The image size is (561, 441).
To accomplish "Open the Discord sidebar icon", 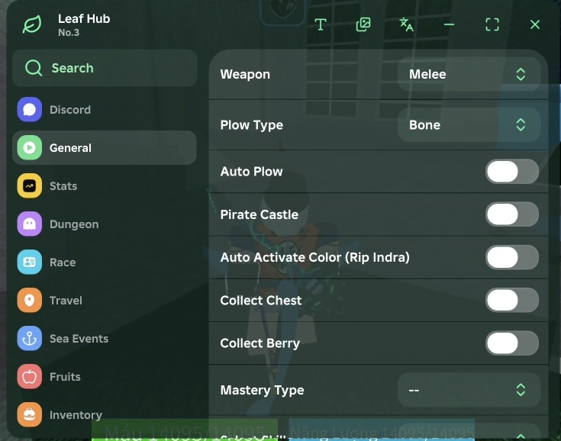I will coord(30,110).
